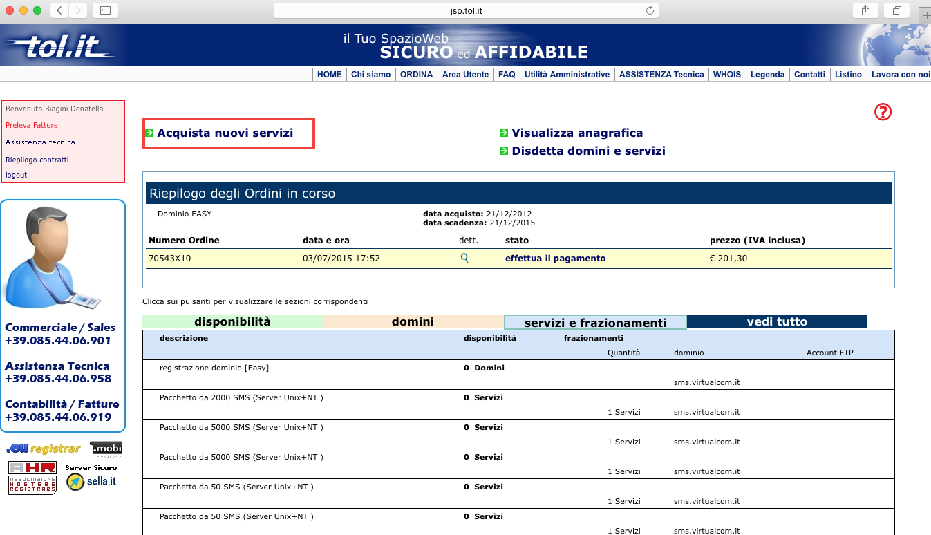Viewport: 931px width, 535px height.
Task: Click the magnifier detail icon for order 70543X10
Action: (464, 258)
